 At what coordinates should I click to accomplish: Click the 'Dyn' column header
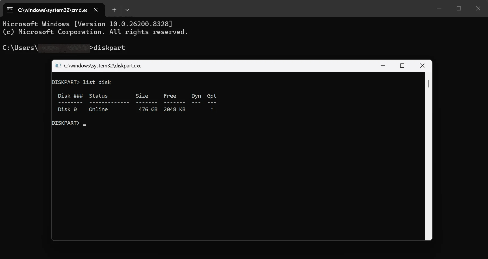(196, 96)
